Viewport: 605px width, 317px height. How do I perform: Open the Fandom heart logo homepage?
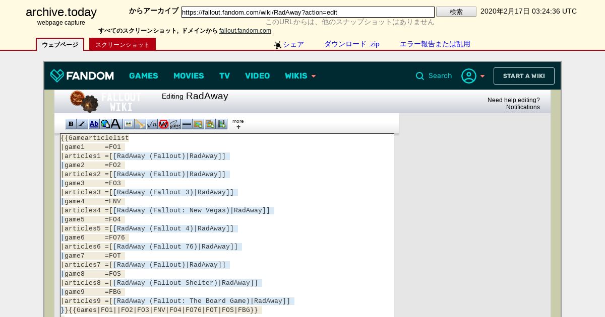click(82, 76)
